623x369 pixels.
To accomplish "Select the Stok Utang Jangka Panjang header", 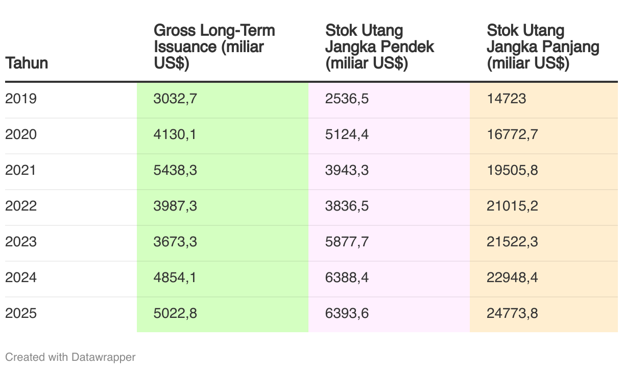I will (543, 47).
